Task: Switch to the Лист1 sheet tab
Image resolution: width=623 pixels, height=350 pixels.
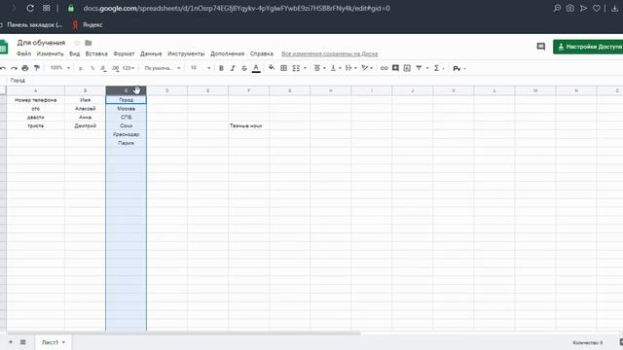Action: tap(54, 342)
